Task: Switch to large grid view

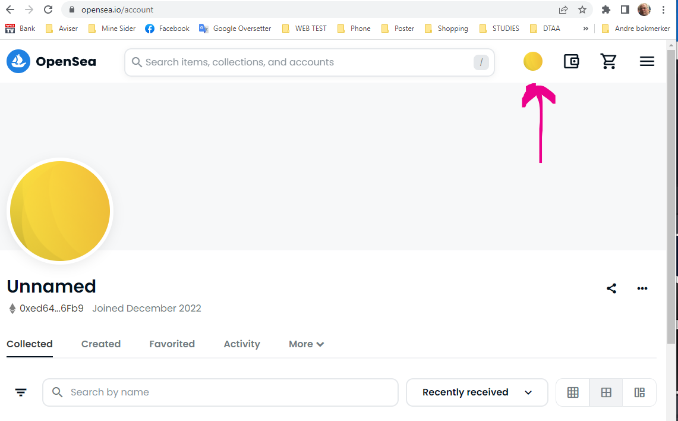Action: [606, 392]
